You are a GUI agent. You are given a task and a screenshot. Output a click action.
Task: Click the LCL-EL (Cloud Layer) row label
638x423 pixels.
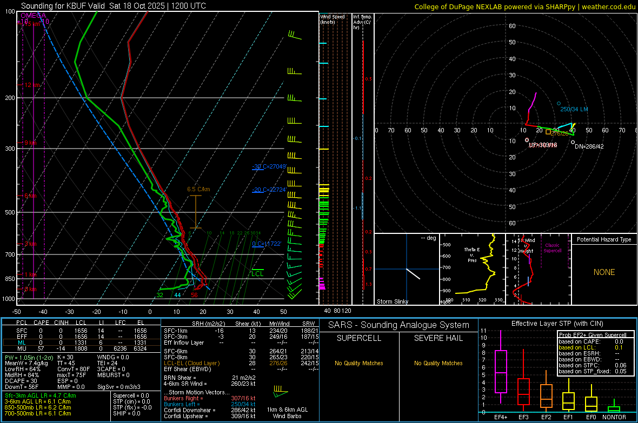pyautogui.click(x=191, y=363)
